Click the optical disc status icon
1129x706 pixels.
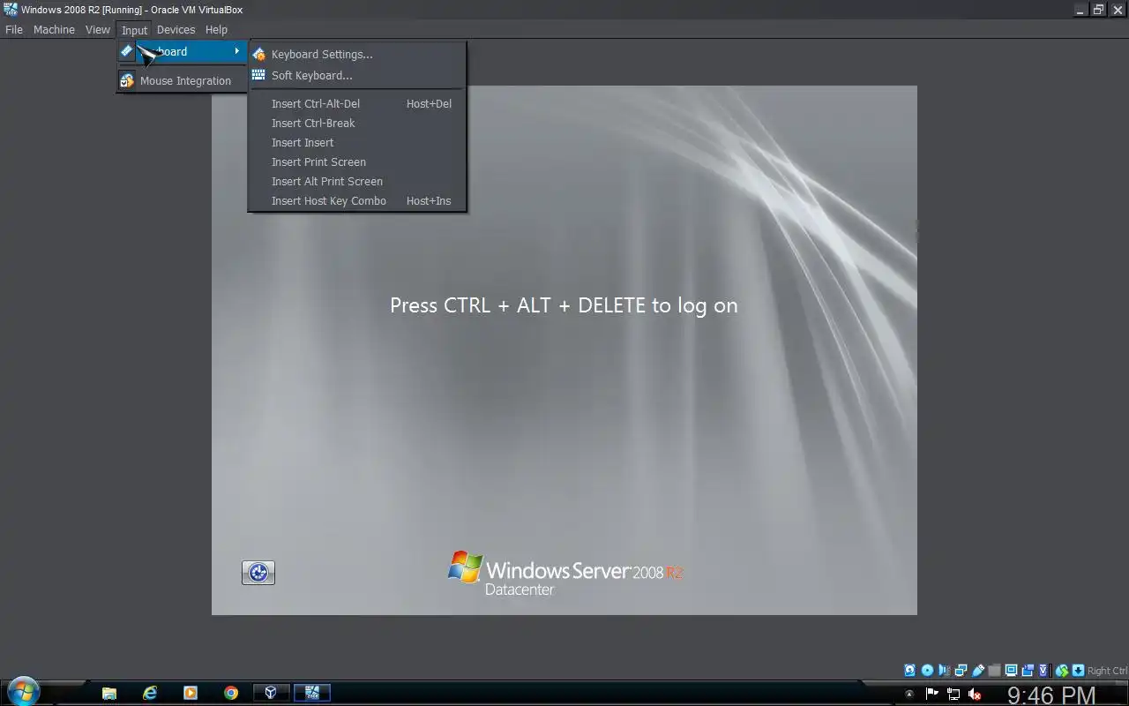(x=927, y=671)
